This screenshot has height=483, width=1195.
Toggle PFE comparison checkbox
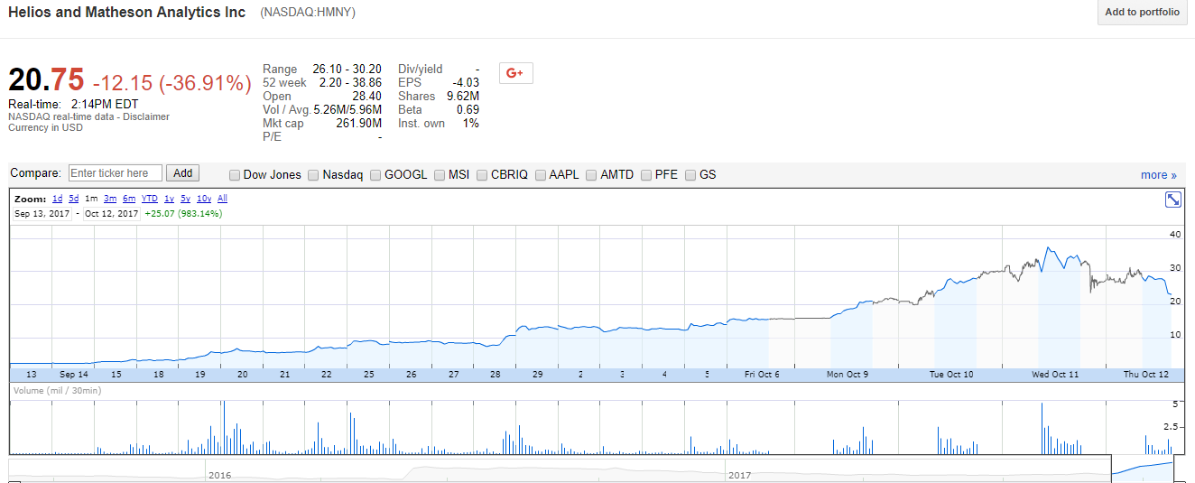point(646,175)
